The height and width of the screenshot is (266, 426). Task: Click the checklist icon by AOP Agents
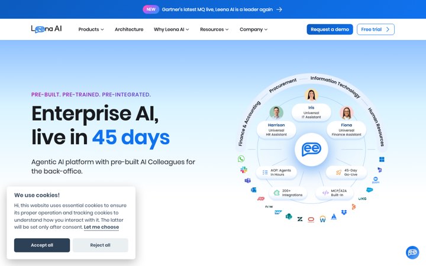click(x=265, y=173)
